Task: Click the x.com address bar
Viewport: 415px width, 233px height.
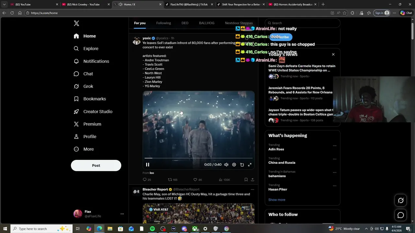Action: coord(175,13)
